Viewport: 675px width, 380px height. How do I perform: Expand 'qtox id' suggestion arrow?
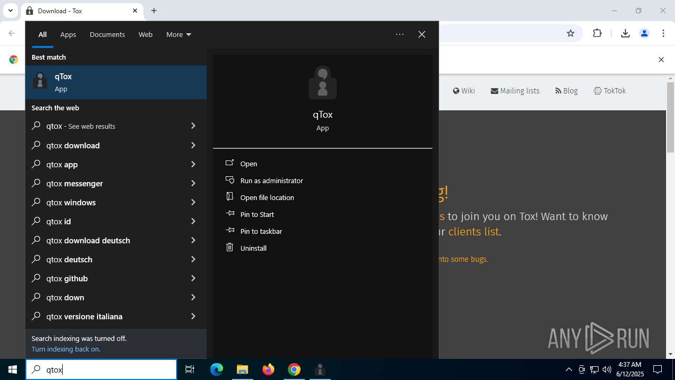pos(193,221)
